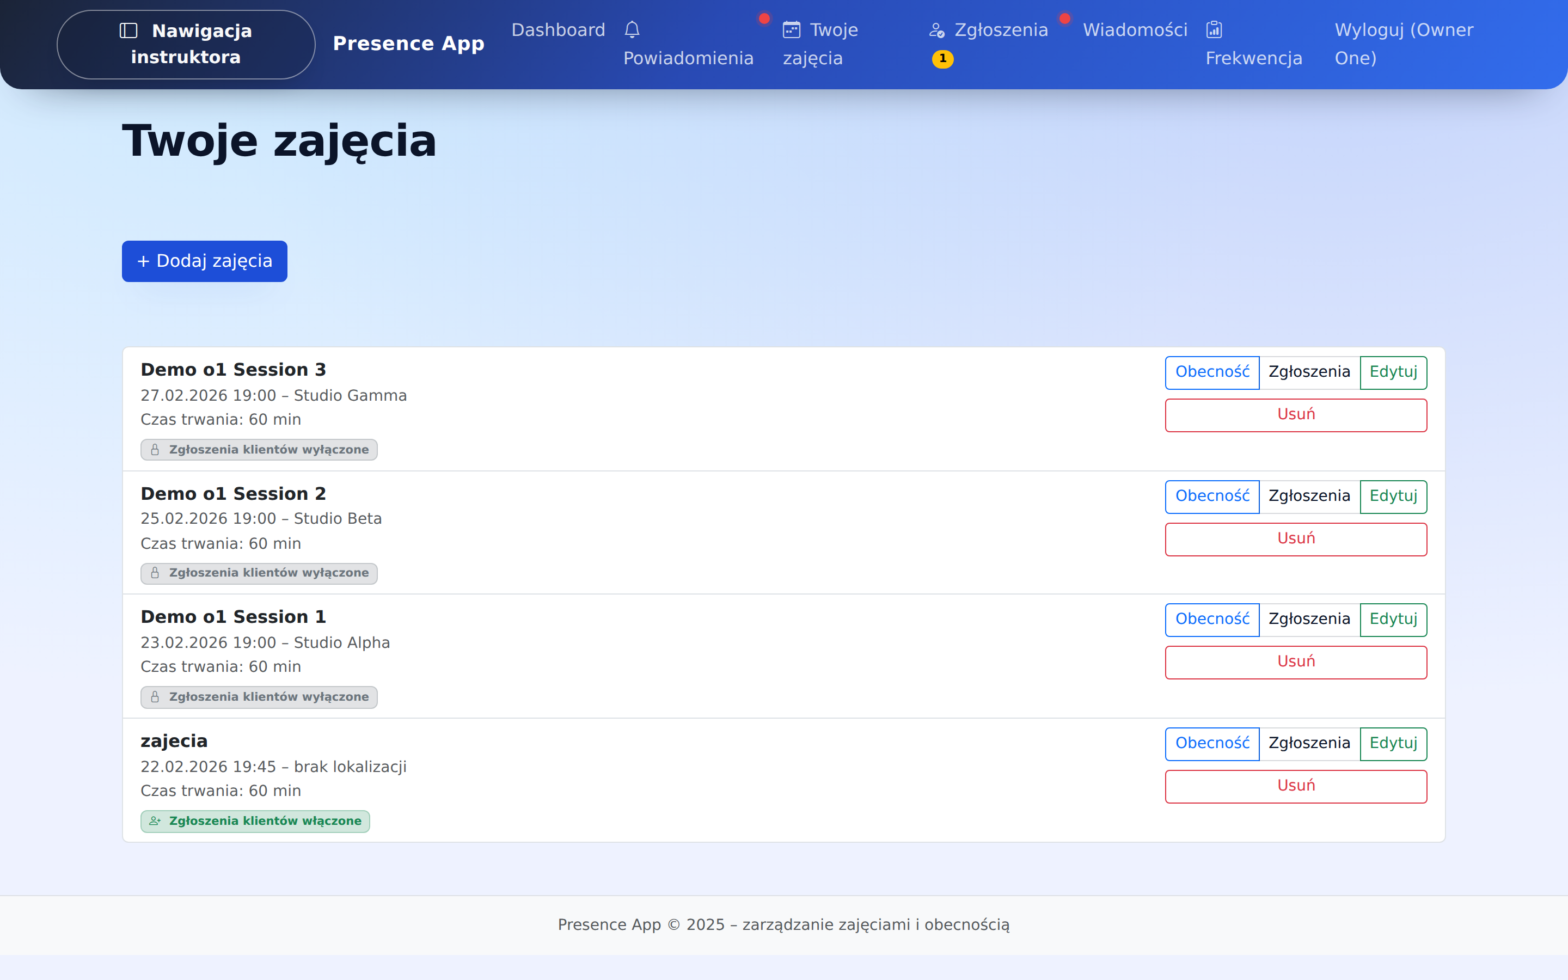Click the Demo o1 Session 3 title

point(233,370)
